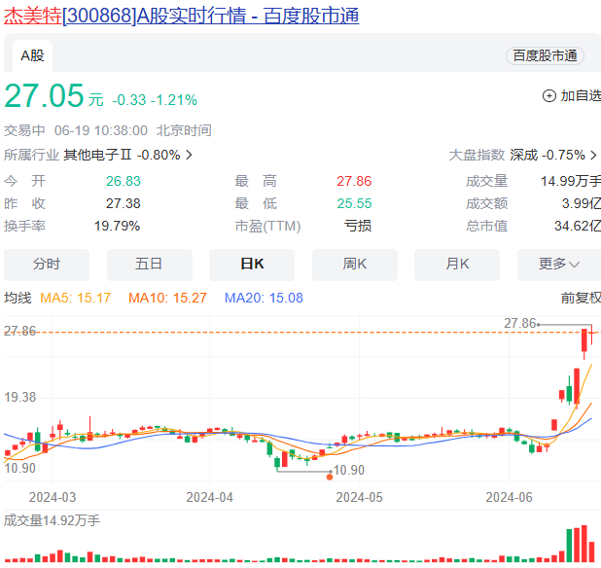Click the 成交额 value 3.99亿

[x=582, y=203]
